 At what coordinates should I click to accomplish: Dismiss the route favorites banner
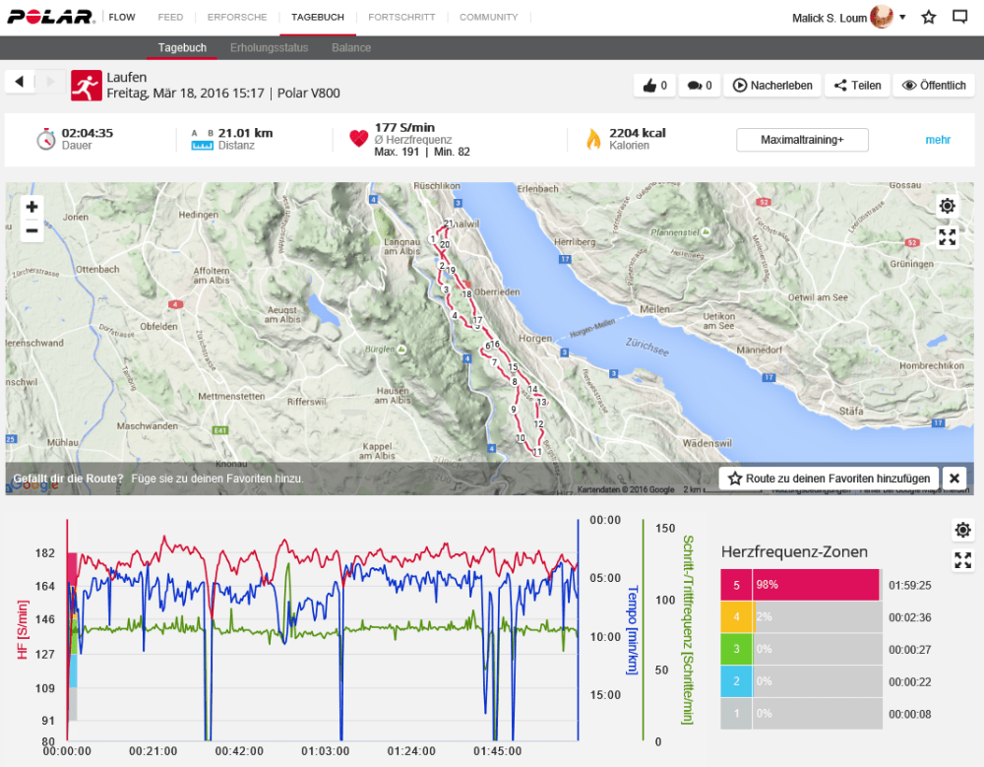[x=953, y=479]
